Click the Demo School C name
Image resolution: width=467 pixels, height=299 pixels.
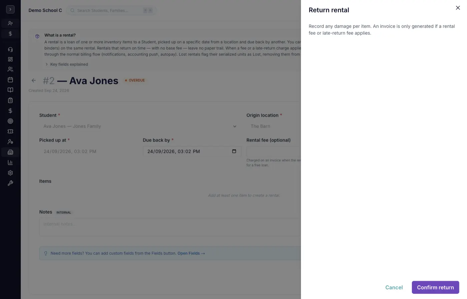click(x=45, y=10)
